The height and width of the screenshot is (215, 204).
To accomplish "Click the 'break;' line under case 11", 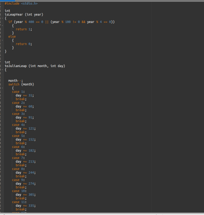I will tap(21, 209).
